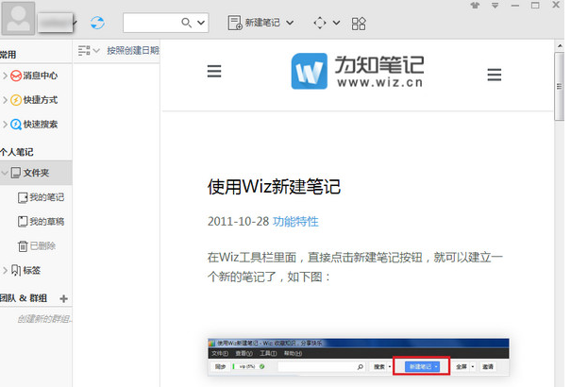Screen dimensions: 571x387
Task: Click the fullscreen arrows icon
Action: click(320, 23)
